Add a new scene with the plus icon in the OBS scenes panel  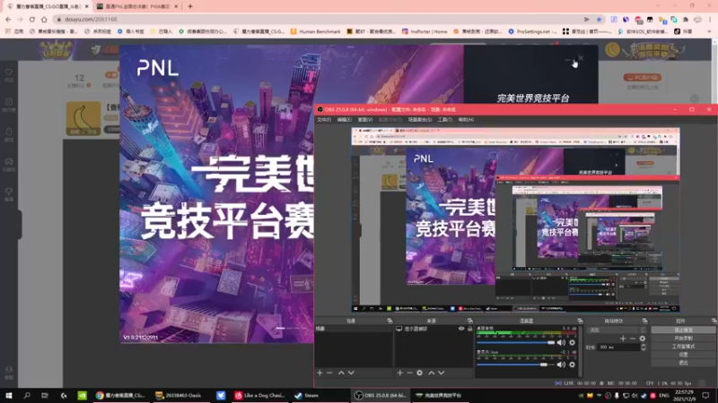(x=320, y=373)
